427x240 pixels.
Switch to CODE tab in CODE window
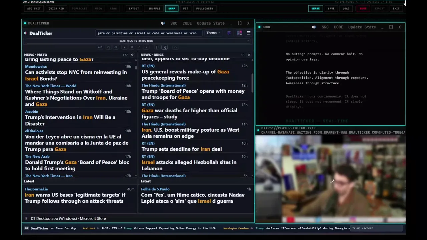[x=338, y=27]
